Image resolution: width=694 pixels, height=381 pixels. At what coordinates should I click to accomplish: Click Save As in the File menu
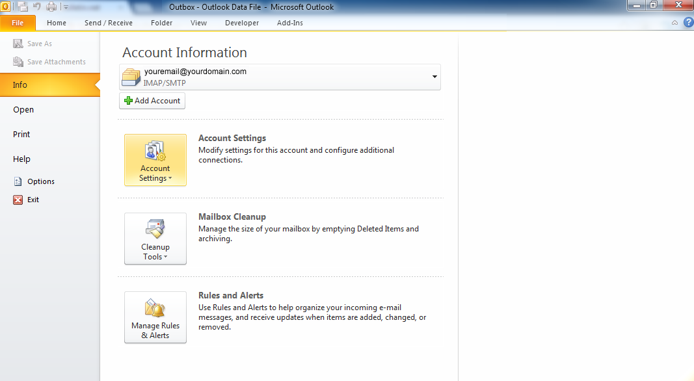33,44
